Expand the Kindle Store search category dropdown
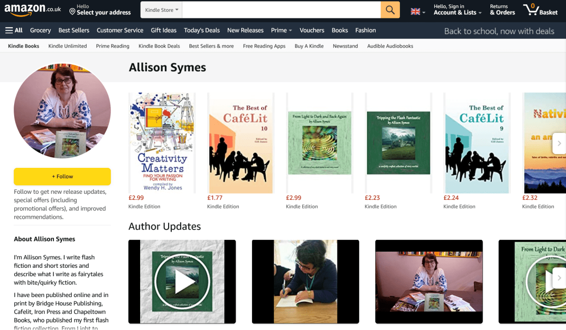This screenshot has height=330, width=566. coord(161,10)
